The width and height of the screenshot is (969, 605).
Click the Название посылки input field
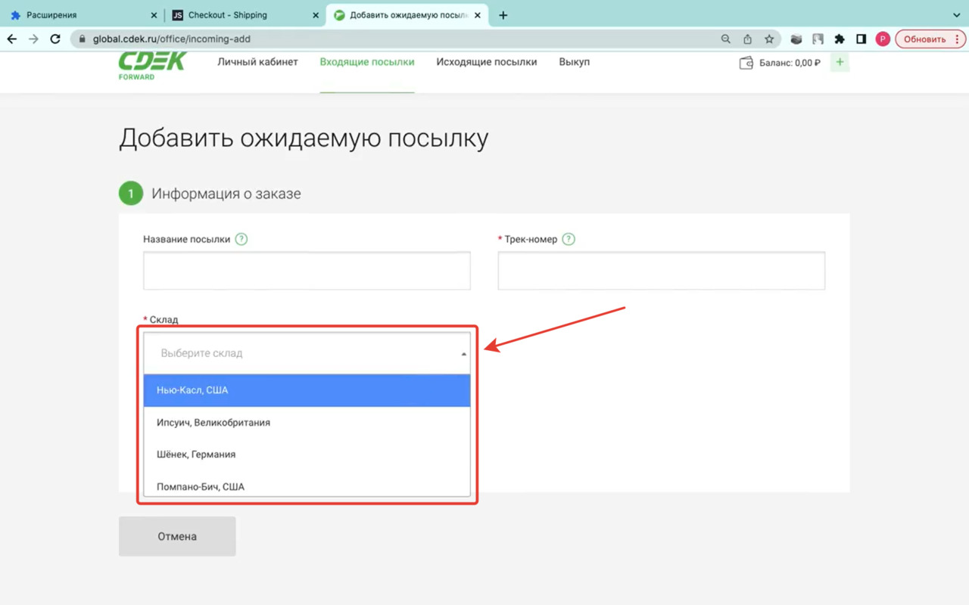pyautogui.click(x=307, y=271)
